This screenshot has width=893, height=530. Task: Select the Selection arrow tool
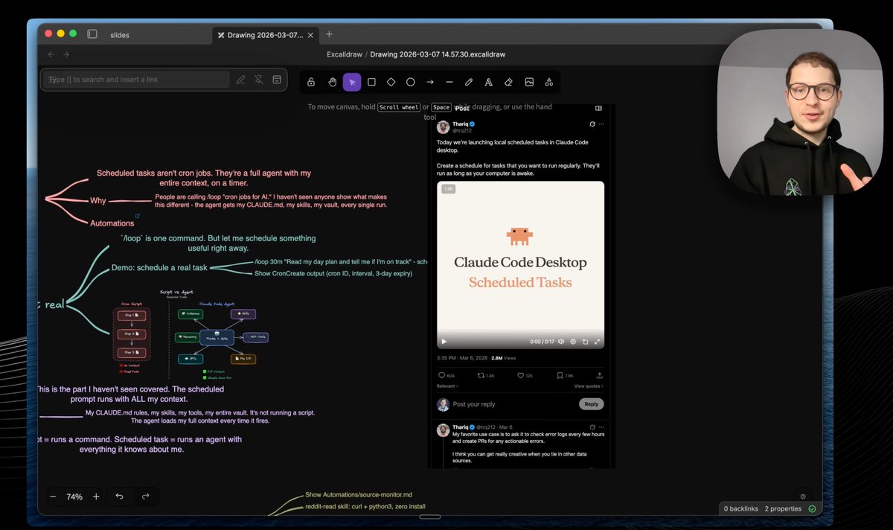(x=352, y=82)
